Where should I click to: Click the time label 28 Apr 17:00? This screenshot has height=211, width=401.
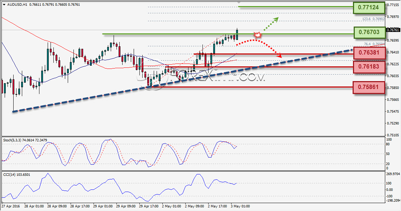[80, 206]
